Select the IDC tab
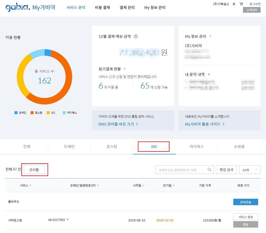Screen dimensions: 266x233 point(154,147)
